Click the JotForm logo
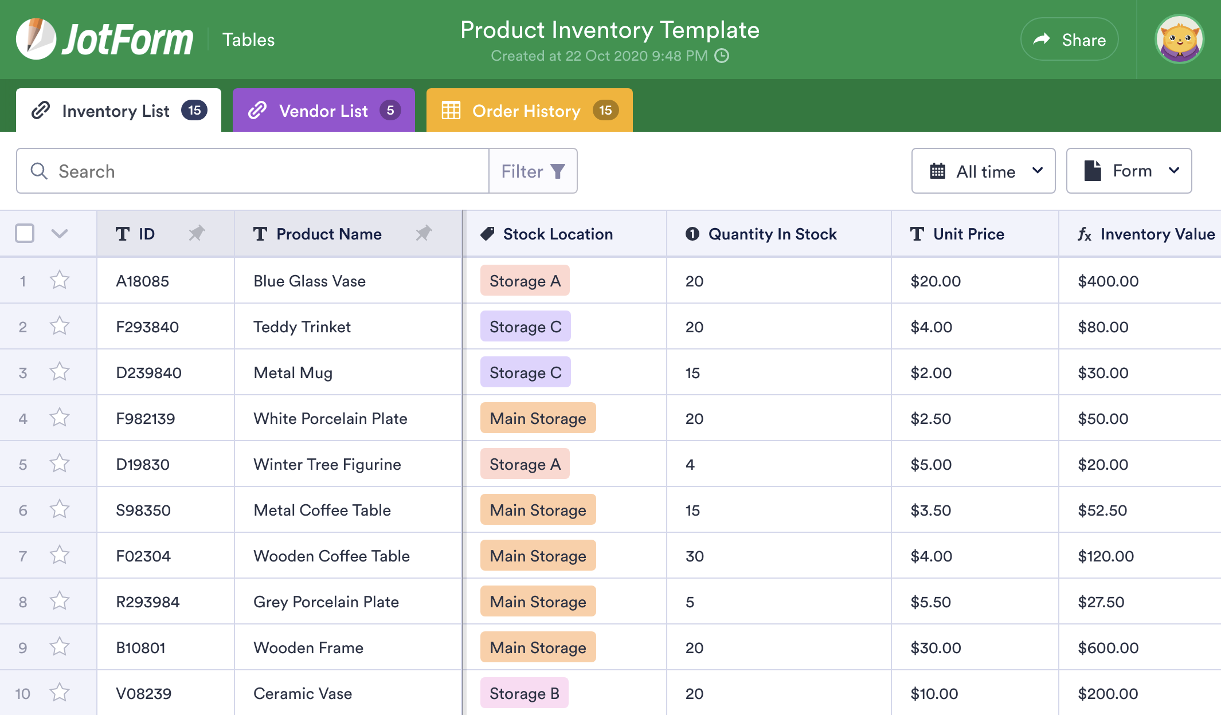The image size is (1221, 715). point(105,40)
